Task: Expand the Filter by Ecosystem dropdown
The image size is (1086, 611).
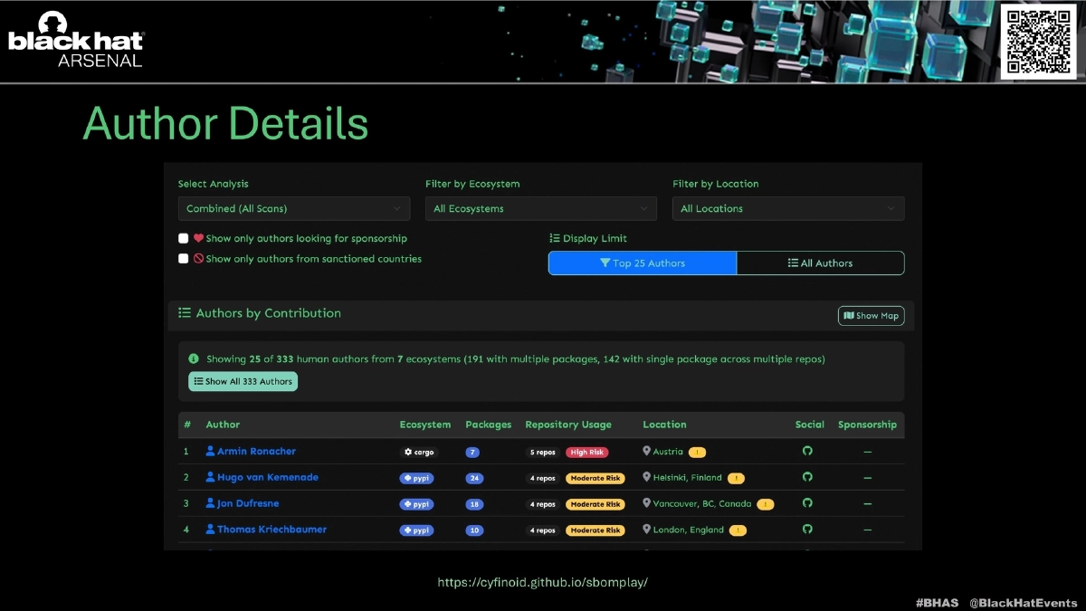Action: pos(540,209)
